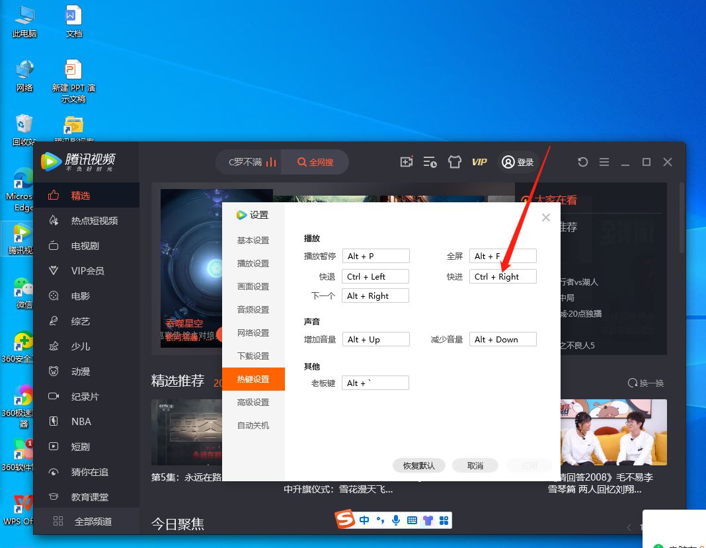
Task: Click the 快进 hotkey field
Action: (x=503, y=276)
